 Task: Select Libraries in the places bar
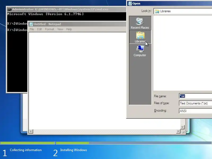(x=140, y=37)
